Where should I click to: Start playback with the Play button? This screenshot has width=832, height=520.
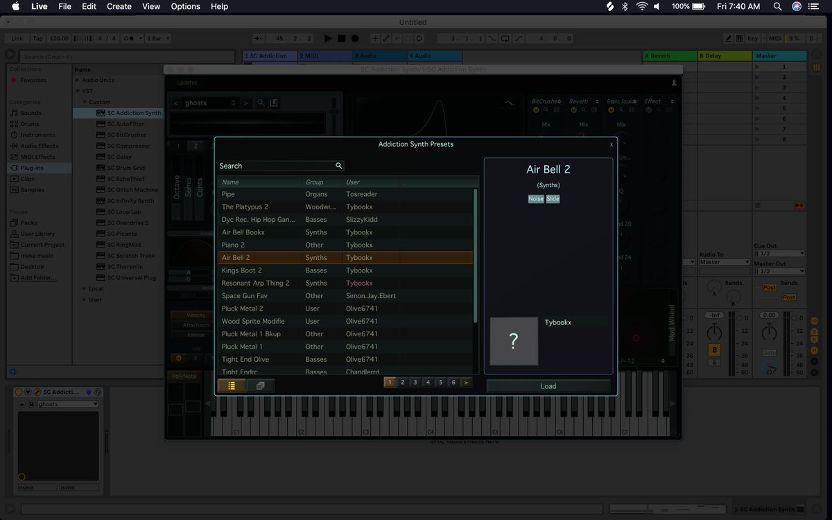(x=327, y=38)
